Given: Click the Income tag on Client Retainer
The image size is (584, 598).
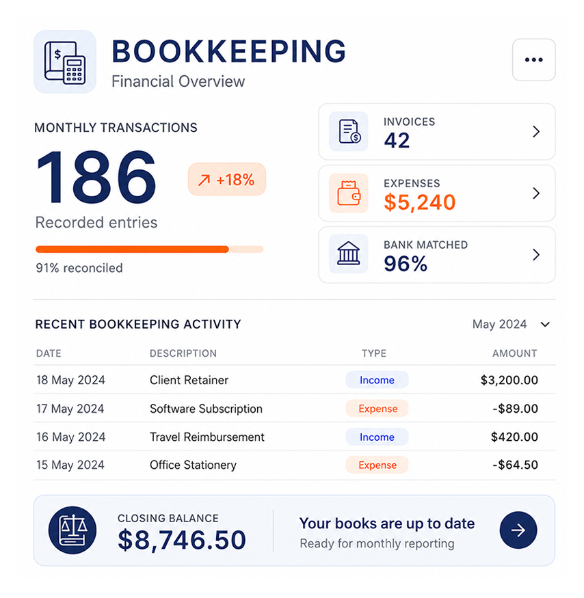Looking at the screenshot, I should pyautogui.click(x=377, y=380).
